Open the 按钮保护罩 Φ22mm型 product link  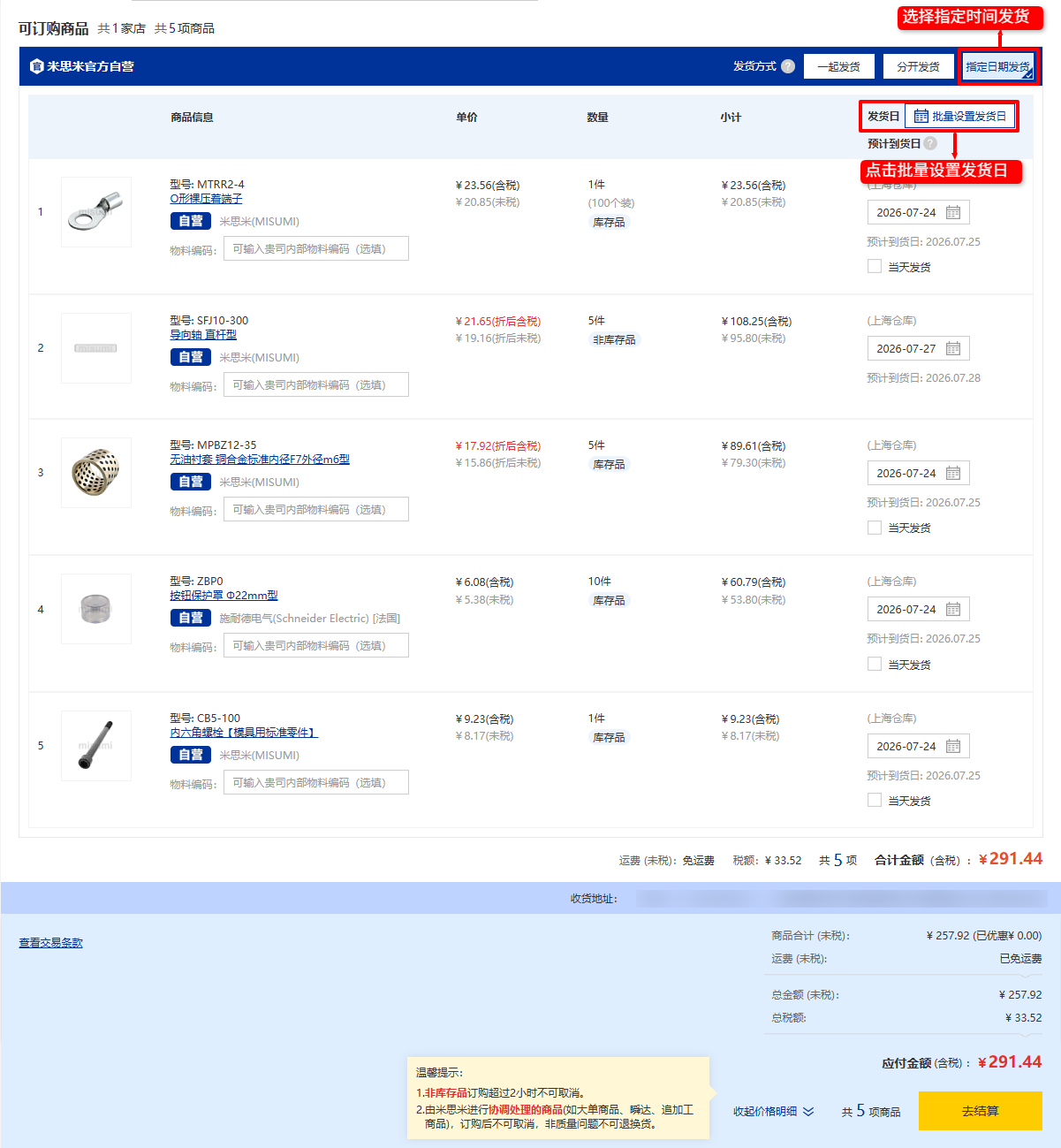tap(224, 596)
